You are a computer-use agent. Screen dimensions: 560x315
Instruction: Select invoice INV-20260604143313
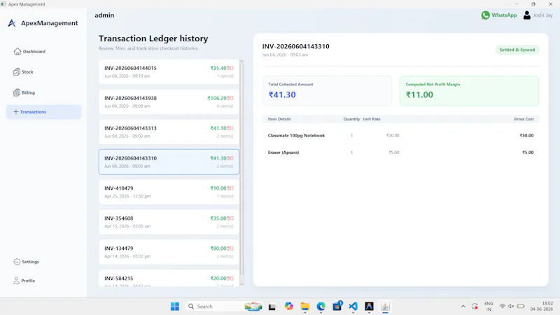169,132
